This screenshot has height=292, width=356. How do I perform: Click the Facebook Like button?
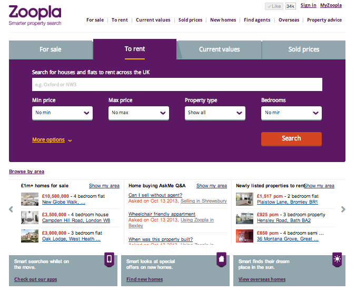pos(274,6)
